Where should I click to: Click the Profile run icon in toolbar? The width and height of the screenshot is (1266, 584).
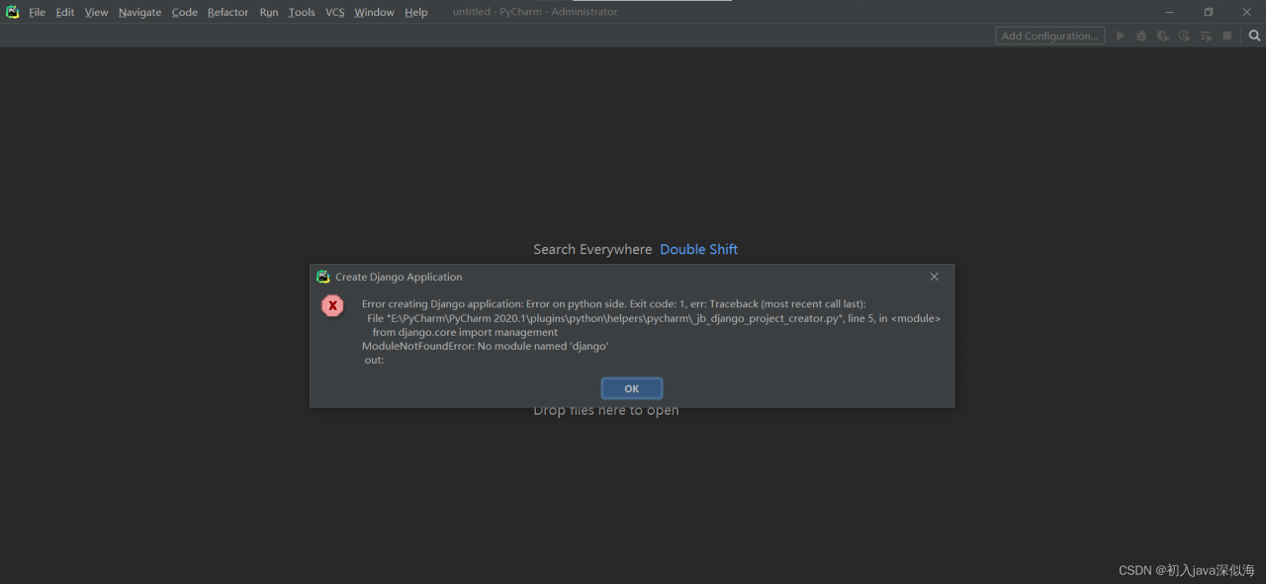coord(1184,36)
